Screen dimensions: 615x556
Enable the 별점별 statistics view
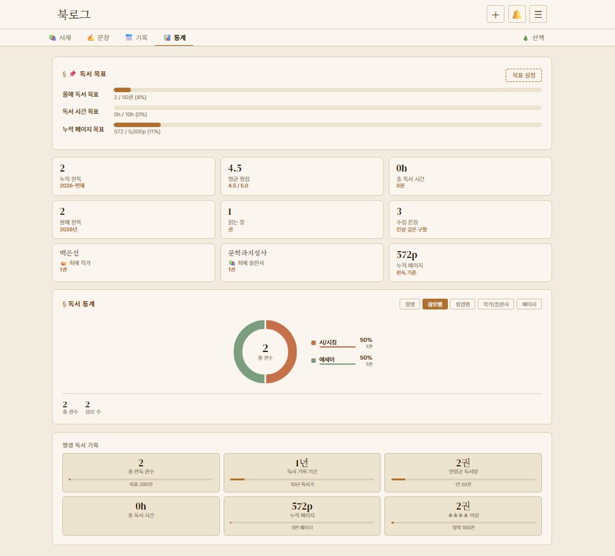(462, 304)
